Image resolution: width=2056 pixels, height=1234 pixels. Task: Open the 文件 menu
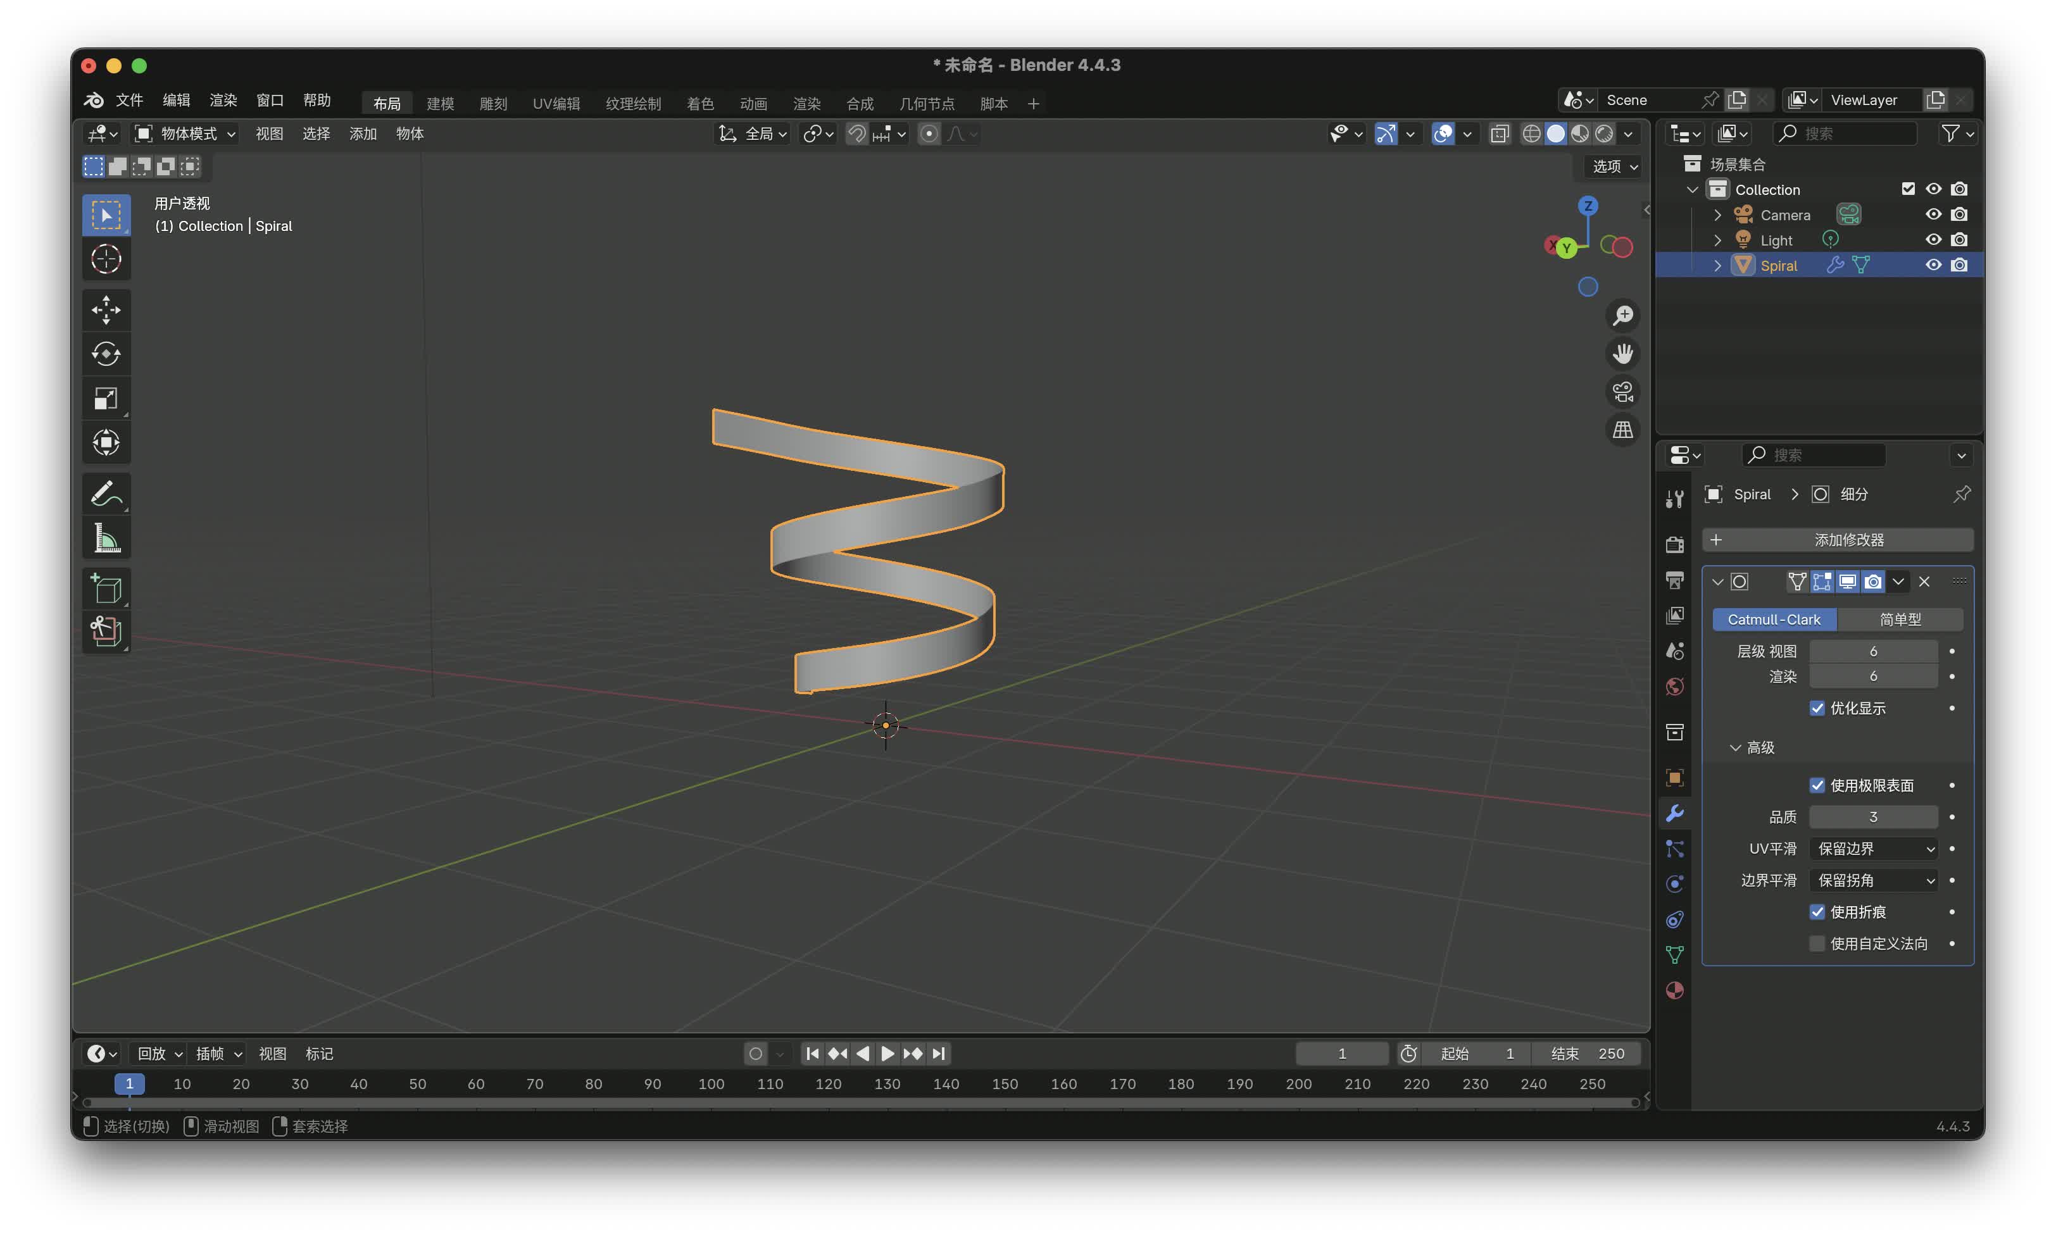click(129, 100)
